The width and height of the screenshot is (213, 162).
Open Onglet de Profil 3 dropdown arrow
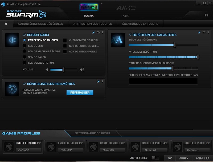tap(124, 143)
